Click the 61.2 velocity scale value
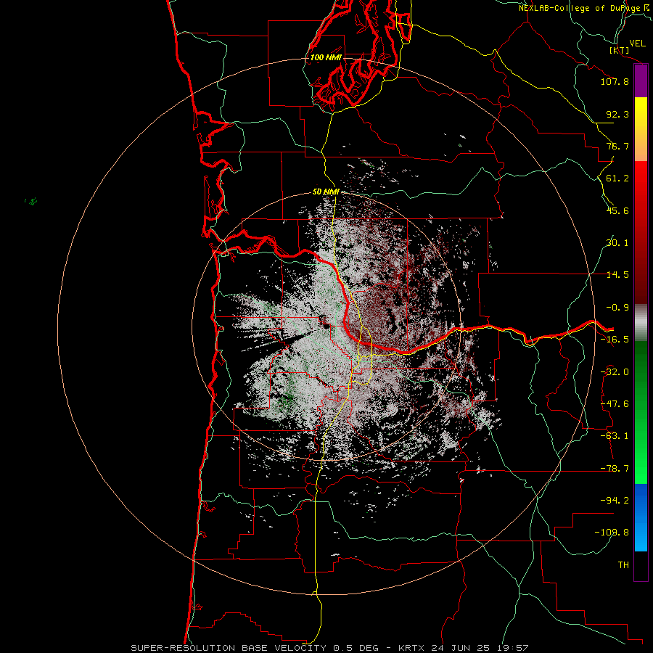The height and width of the screenshot is (653, 653). point(617,178)
